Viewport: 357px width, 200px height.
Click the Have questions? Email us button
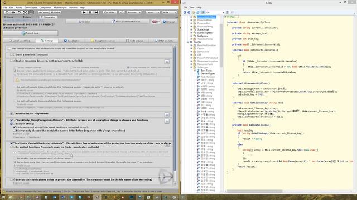(127, 22)
